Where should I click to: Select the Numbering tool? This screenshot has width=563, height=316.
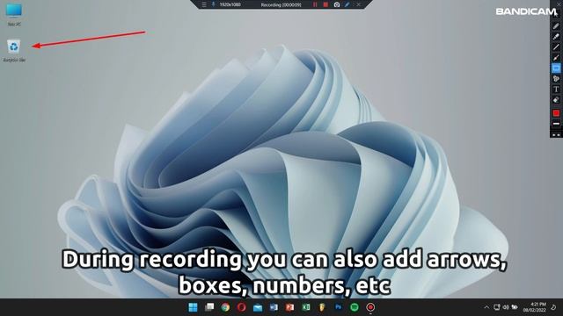pos(556,78)
